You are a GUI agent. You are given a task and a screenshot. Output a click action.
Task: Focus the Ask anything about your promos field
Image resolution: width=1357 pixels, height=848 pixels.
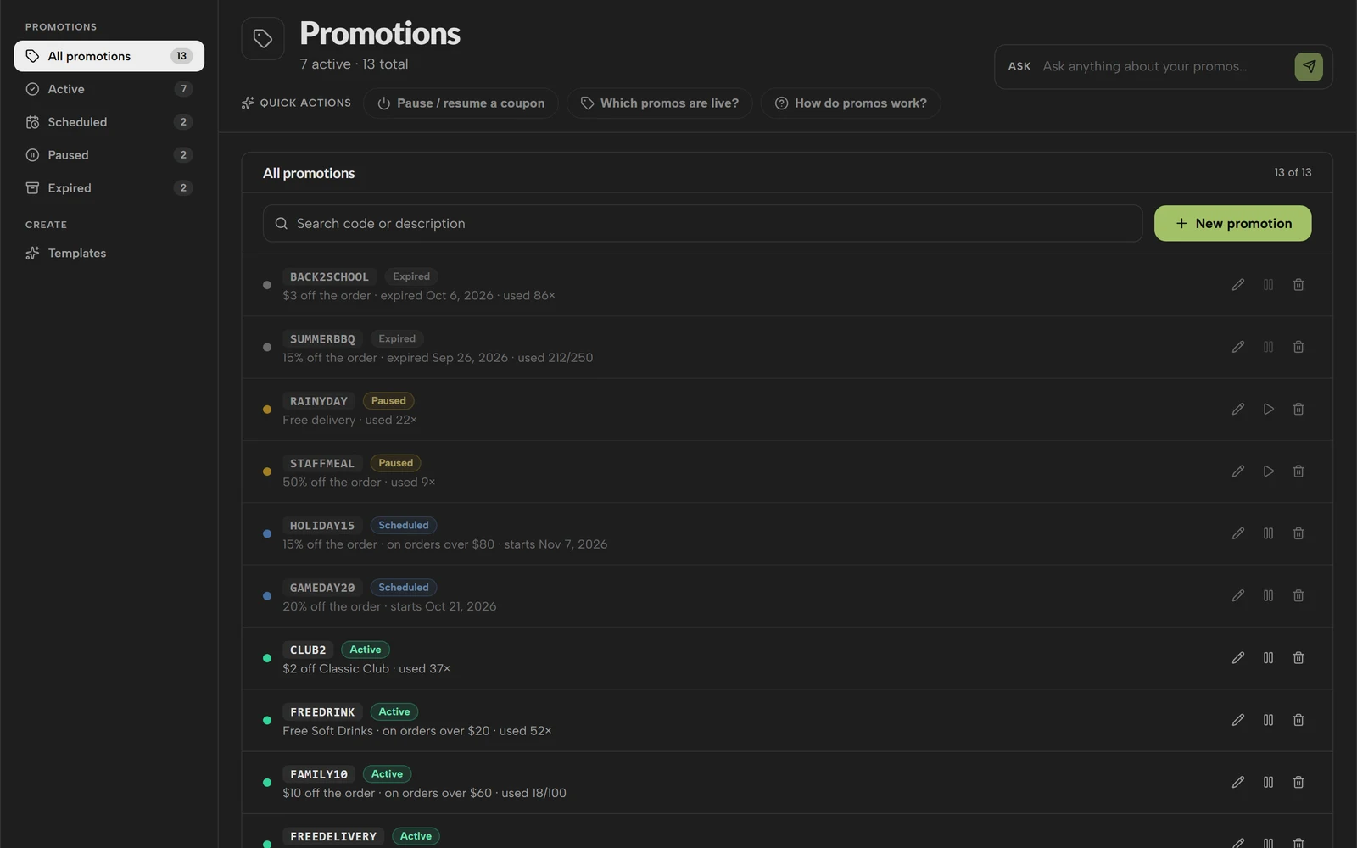1163,66
